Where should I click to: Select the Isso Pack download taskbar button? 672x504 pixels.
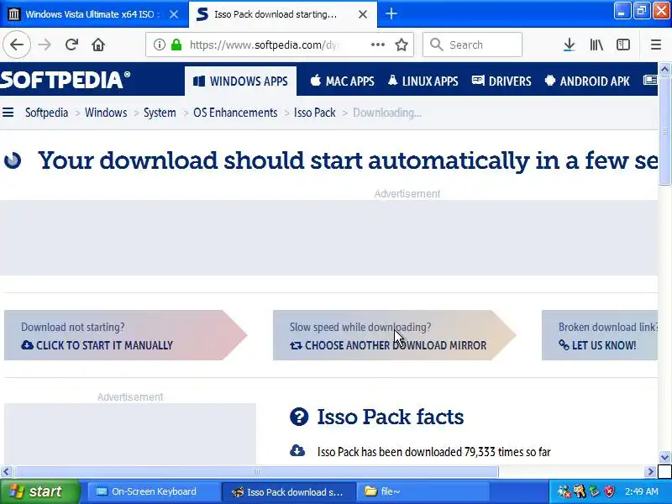(x=288, y=491)
